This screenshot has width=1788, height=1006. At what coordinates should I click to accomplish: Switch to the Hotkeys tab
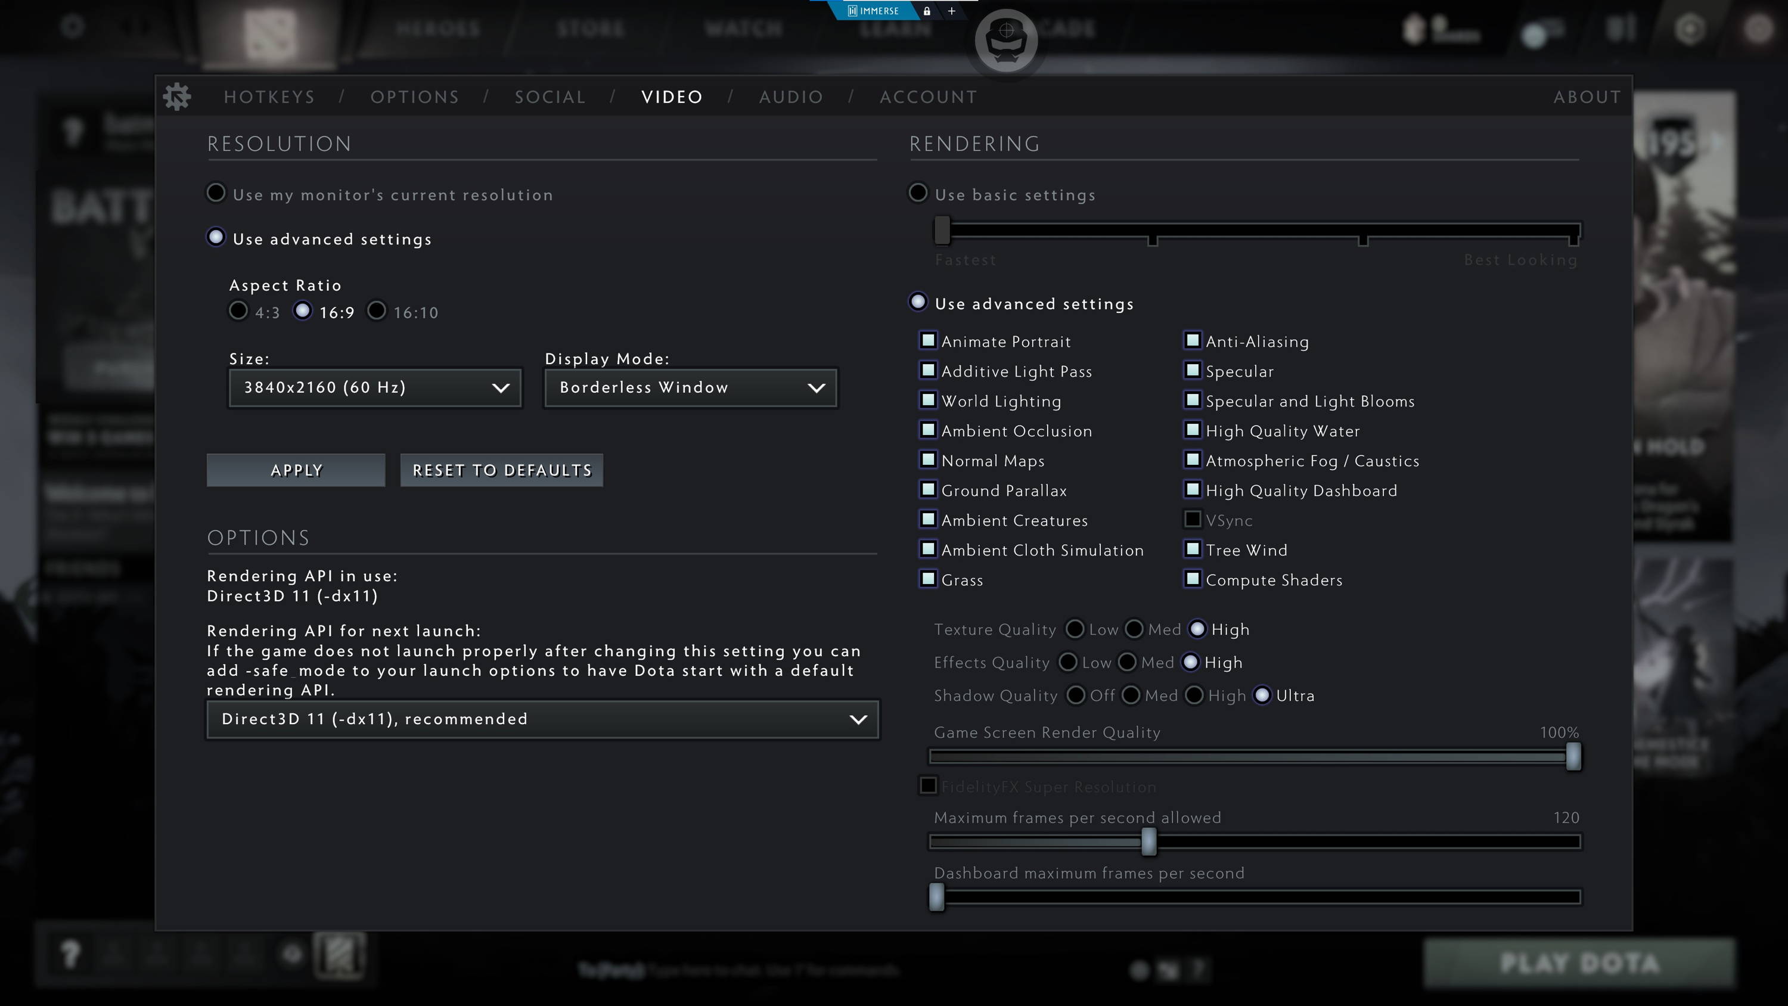(269, 97)
